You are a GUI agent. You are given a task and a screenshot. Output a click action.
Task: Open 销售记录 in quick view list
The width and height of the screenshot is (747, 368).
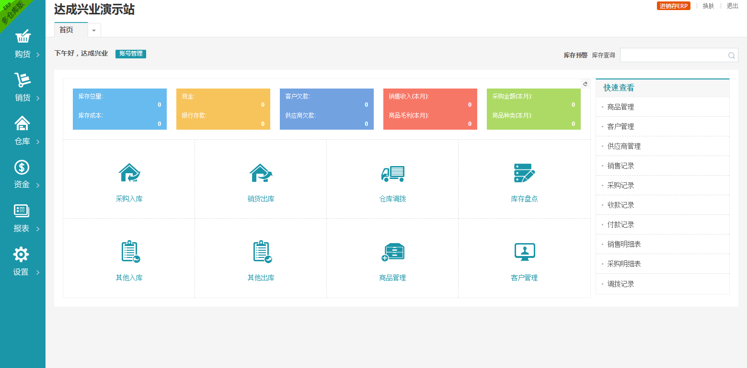click(621, 166)
